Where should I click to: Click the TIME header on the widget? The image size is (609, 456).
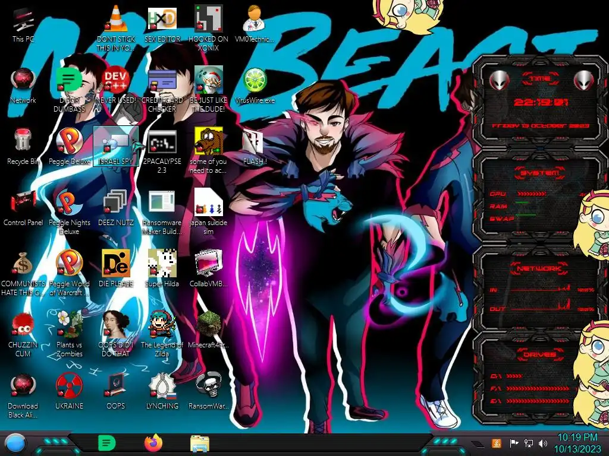(541, 79)
